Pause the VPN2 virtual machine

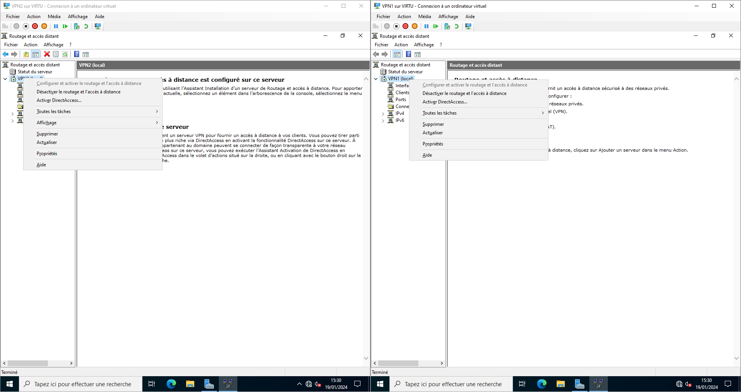(56, 26)
